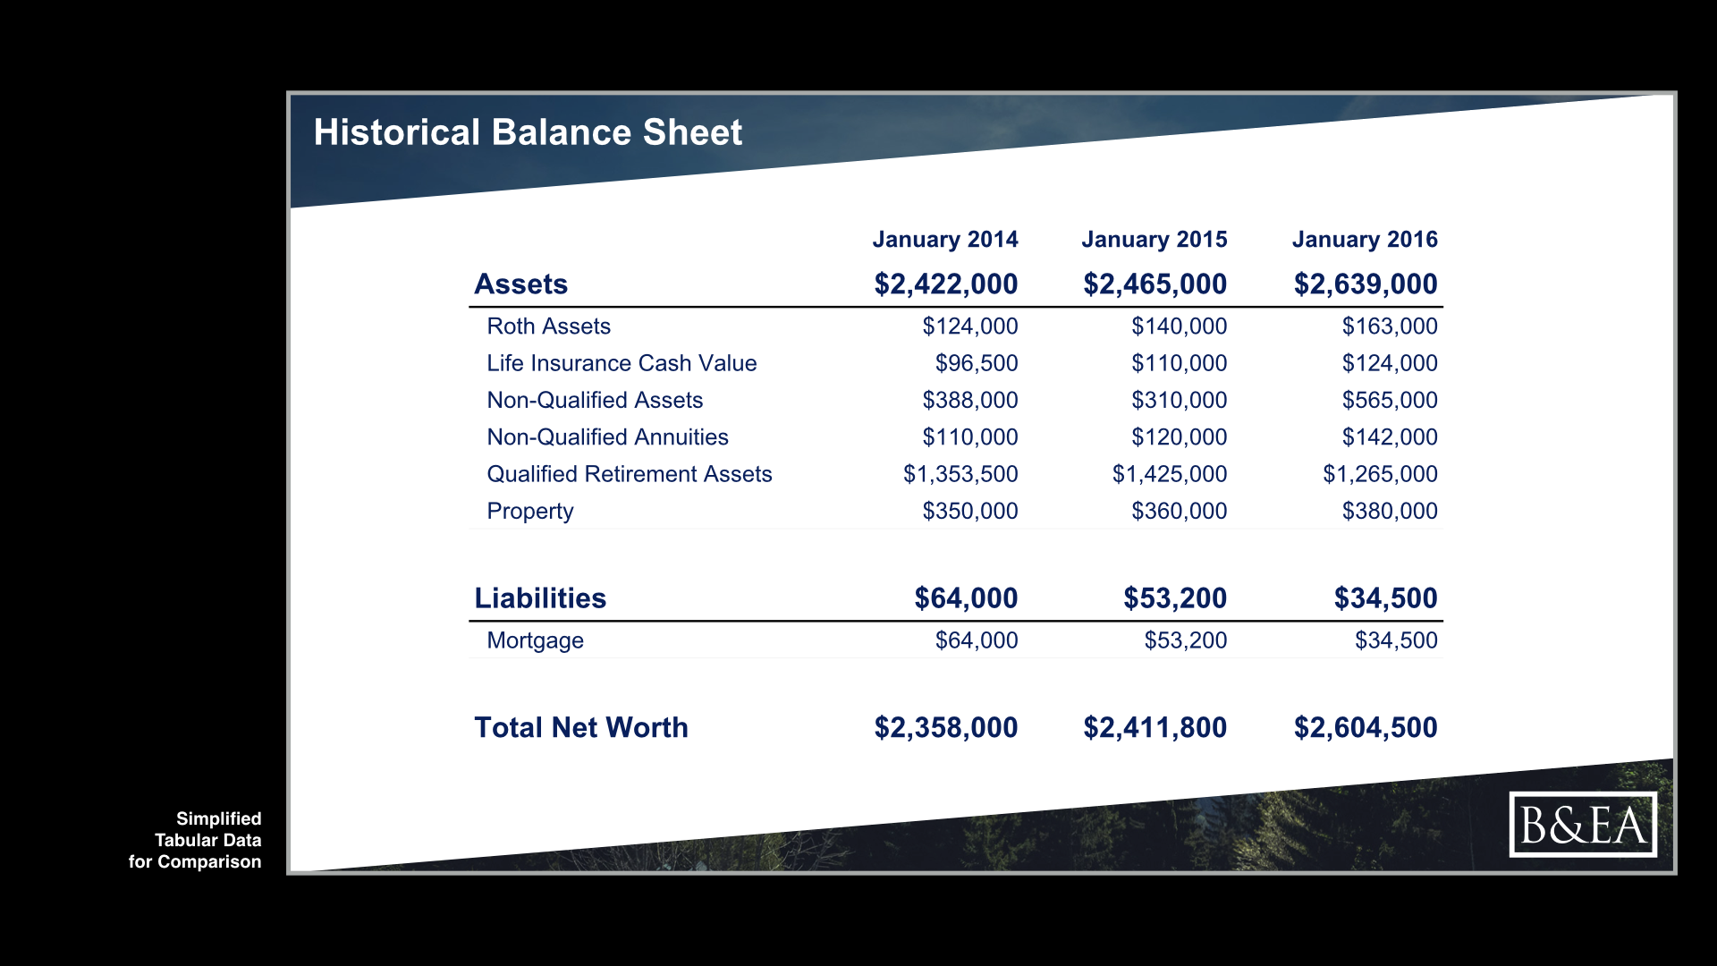Click Non-Qualified Assets value $310,000

(x=1180, y=400)
